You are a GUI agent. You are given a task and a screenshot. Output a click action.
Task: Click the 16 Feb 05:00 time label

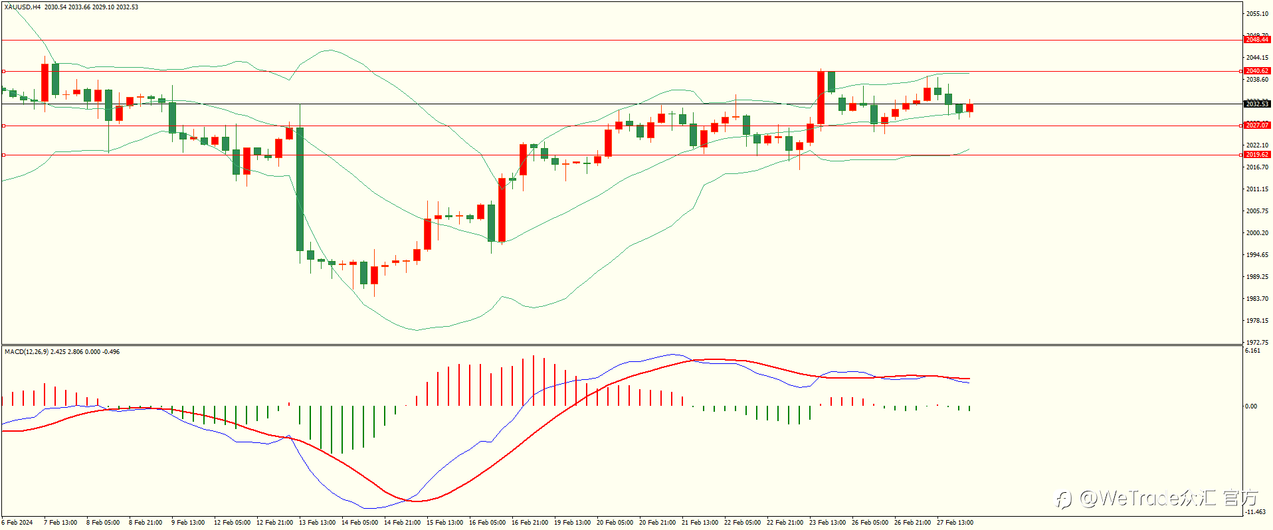pyautogui.click(x=487, y=523)
